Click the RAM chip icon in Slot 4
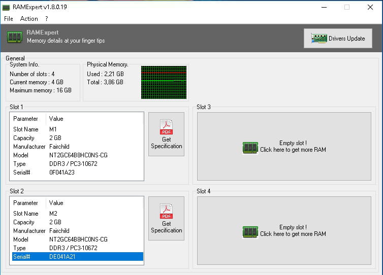Image resolution: width=383 pixels, height=275 pixels. [x=250, y=232]
